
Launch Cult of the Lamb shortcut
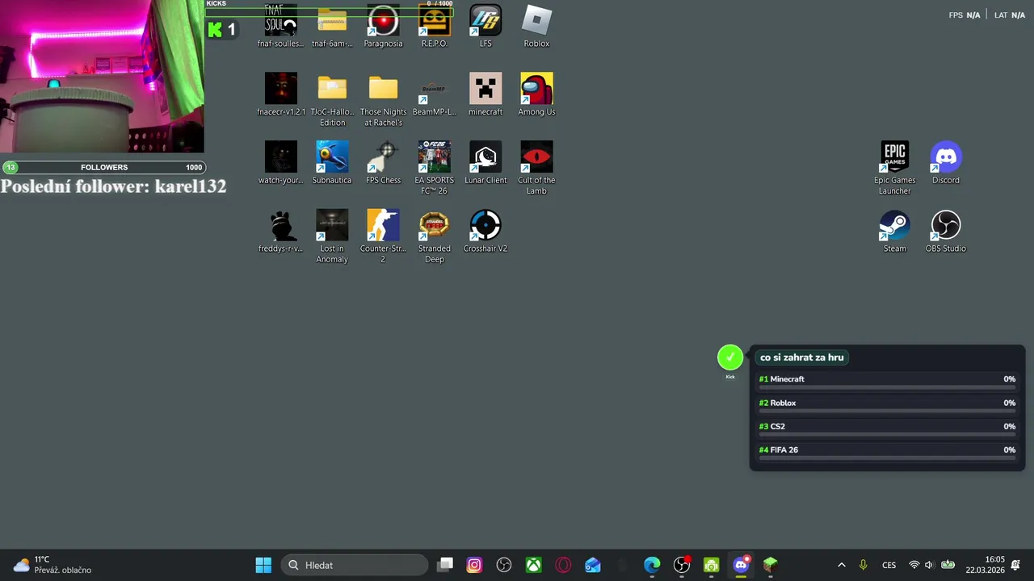click(x=536, y=168)
